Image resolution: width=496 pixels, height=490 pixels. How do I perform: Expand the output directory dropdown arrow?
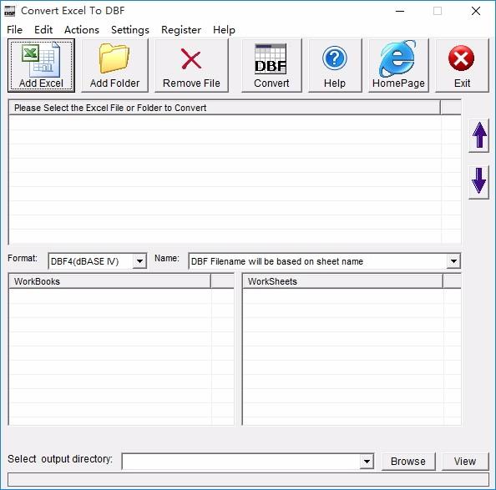[367, 462]
